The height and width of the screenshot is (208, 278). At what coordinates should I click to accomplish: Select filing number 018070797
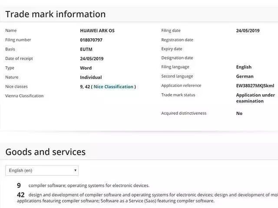[92, 40]
